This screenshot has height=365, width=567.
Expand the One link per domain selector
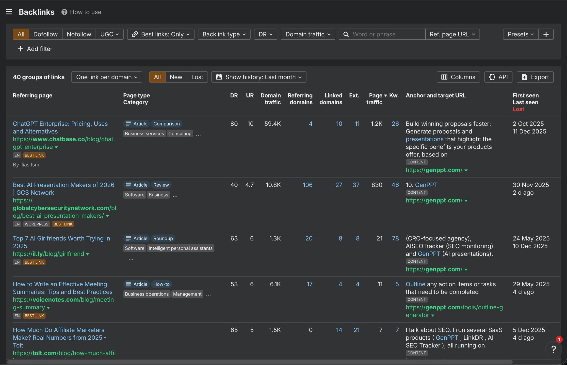coord(106,77)
